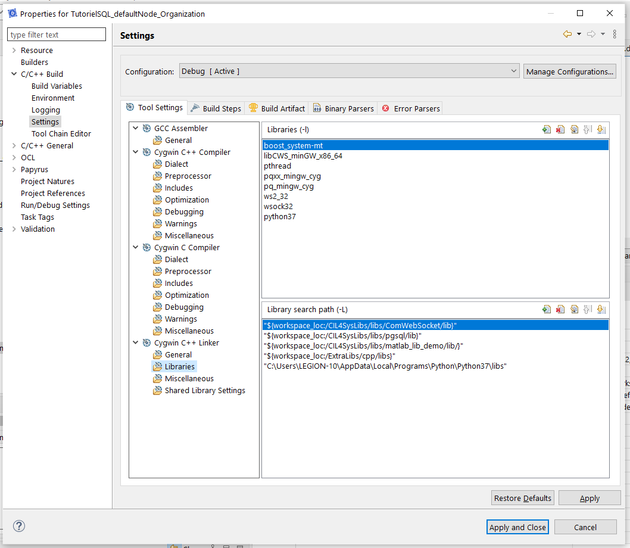Switch to the Error Parsers tab
630x548 pixels.
point(411,108)
